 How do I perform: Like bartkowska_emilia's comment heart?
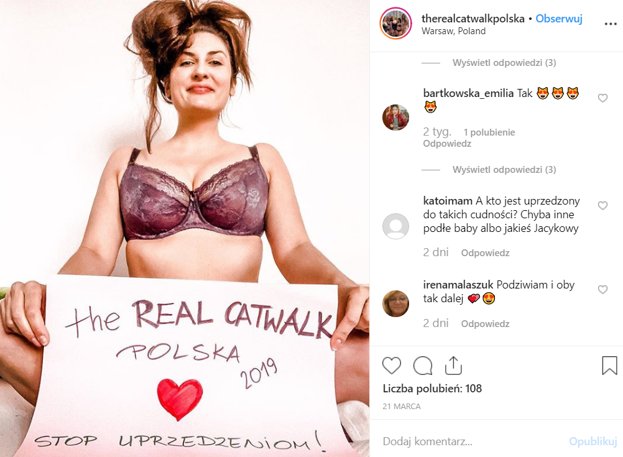tap(602, 98)
